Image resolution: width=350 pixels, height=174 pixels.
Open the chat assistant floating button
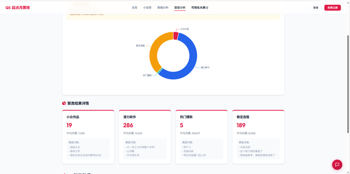[x=337, y=165]
